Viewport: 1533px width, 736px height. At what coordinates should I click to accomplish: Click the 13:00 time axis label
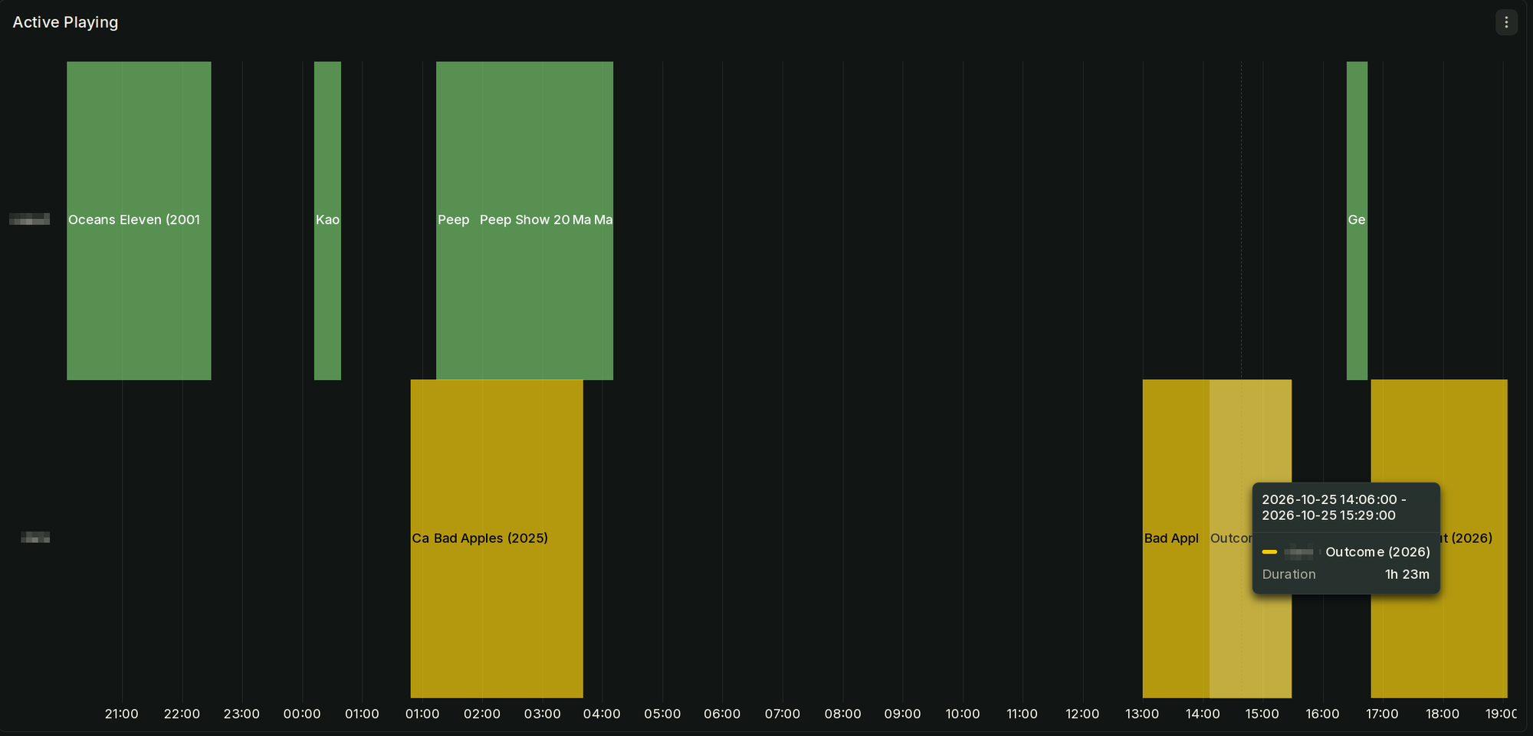click(1142, 714)
